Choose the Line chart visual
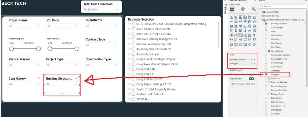 pyautogui.click(x=231, y=21)
